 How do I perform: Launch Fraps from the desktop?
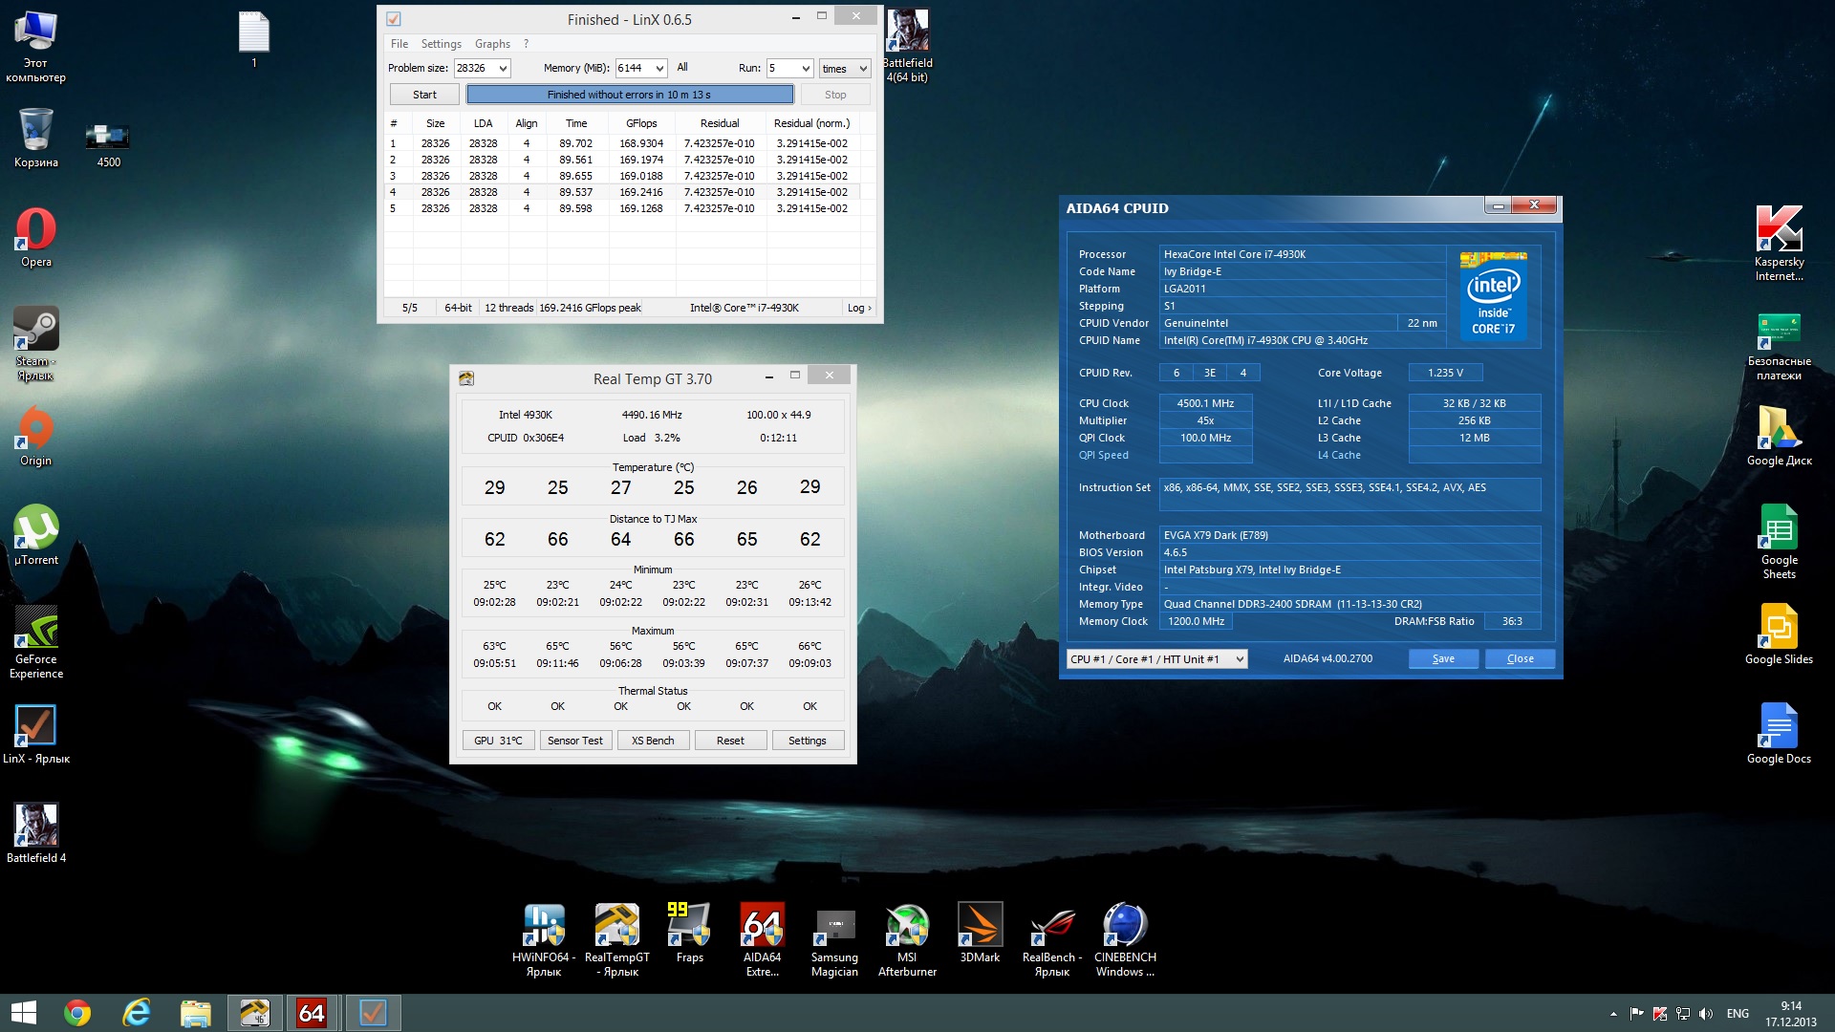[x=689, y=926]
